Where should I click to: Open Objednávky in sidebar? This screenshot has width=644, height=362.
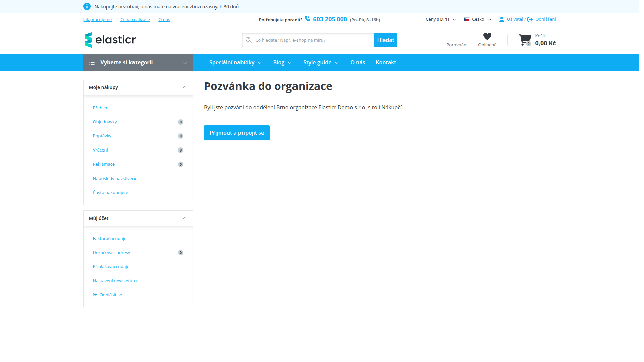105,122
